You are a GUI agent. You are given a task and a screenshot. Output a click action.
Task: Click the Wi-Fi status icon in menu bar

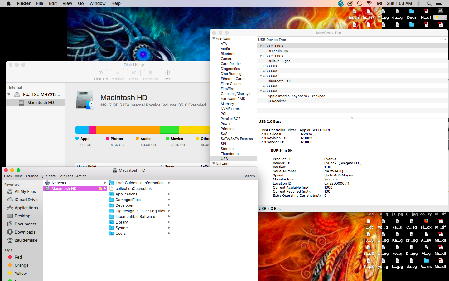[369, 3]
